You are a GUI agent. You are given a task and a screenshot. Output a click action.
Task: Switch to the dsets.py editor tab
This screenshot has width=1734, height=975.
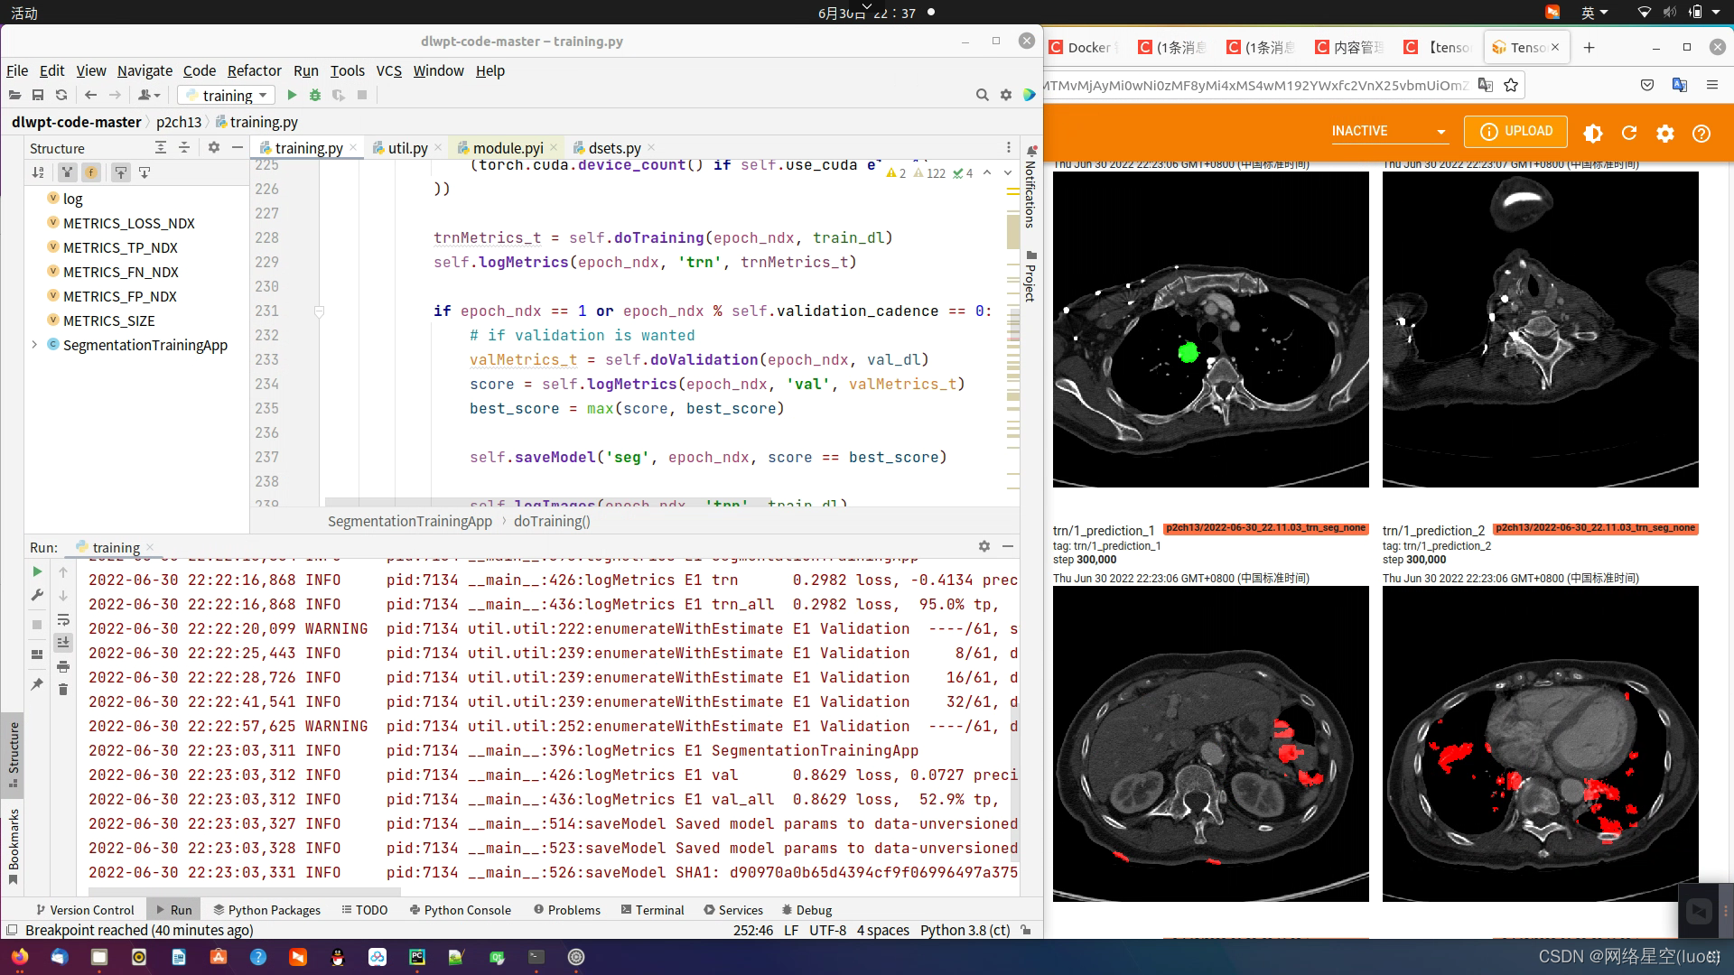[x=614, y=148]
